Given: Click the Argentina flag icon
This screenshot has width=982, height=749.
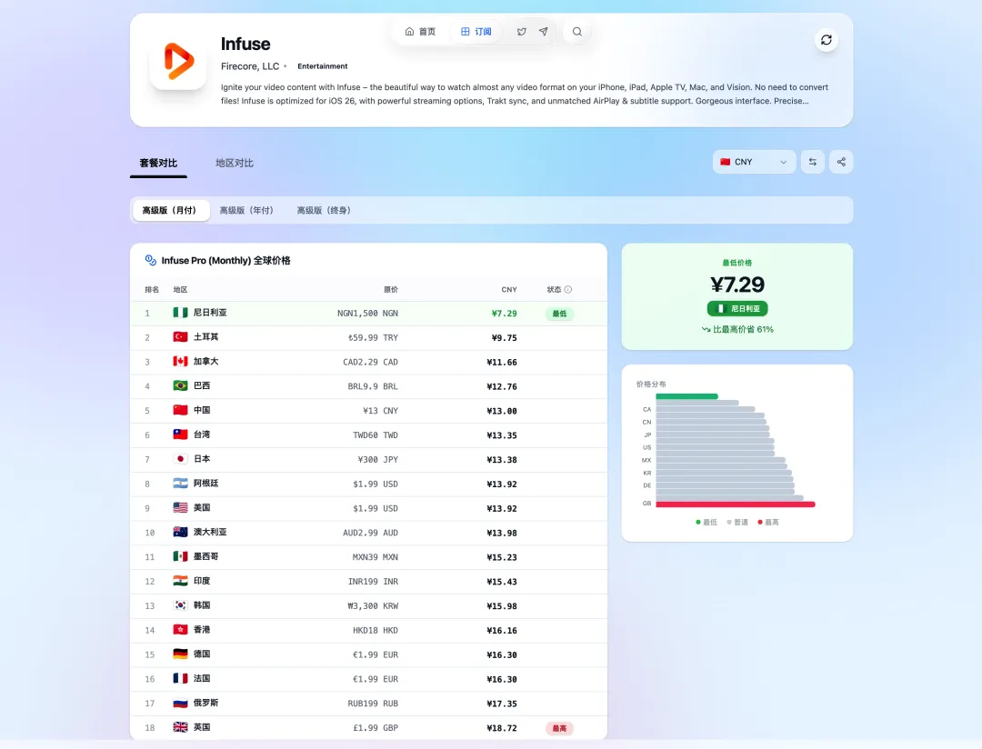Looking at the screenshot, I should (x=180, y=484).
